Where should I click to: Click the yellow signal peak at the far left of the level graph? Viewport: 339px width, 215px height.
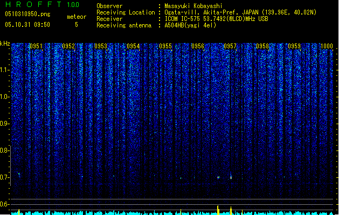(19, 212)
